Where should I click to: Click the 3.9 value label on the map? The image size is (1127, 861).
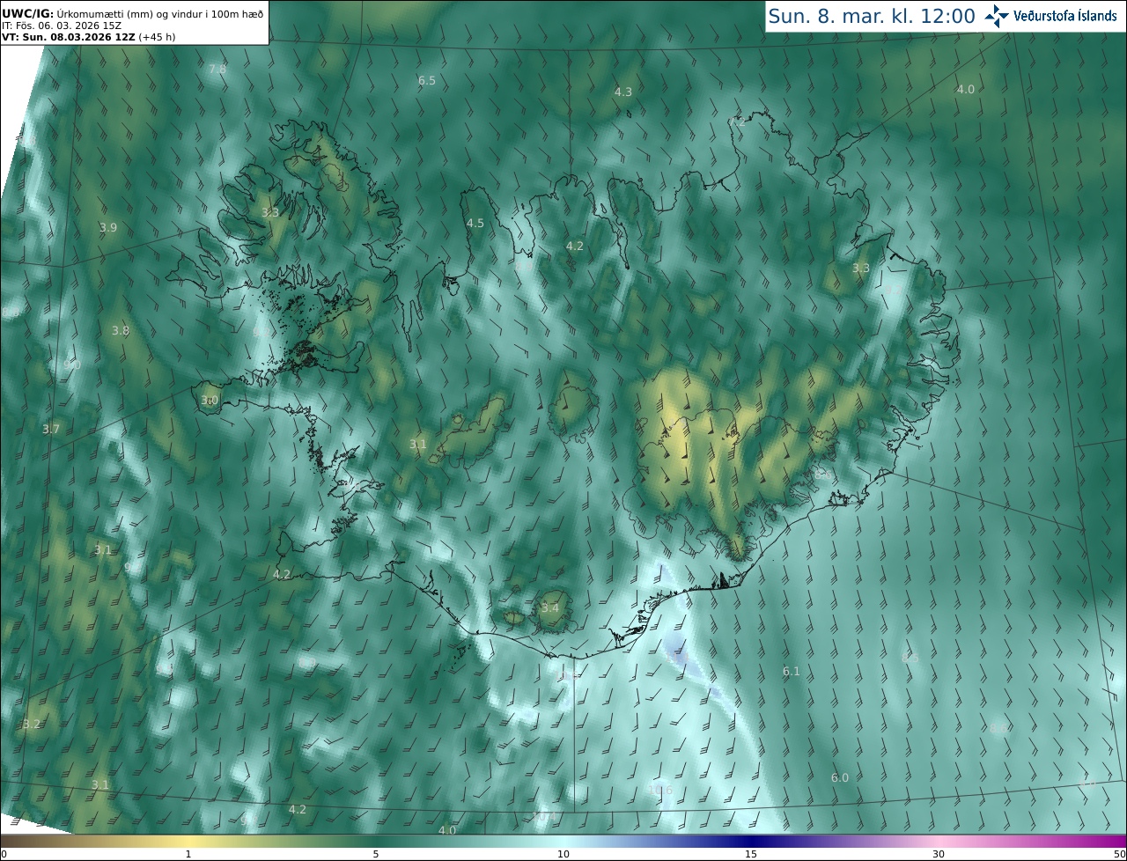tap(108, 227)
